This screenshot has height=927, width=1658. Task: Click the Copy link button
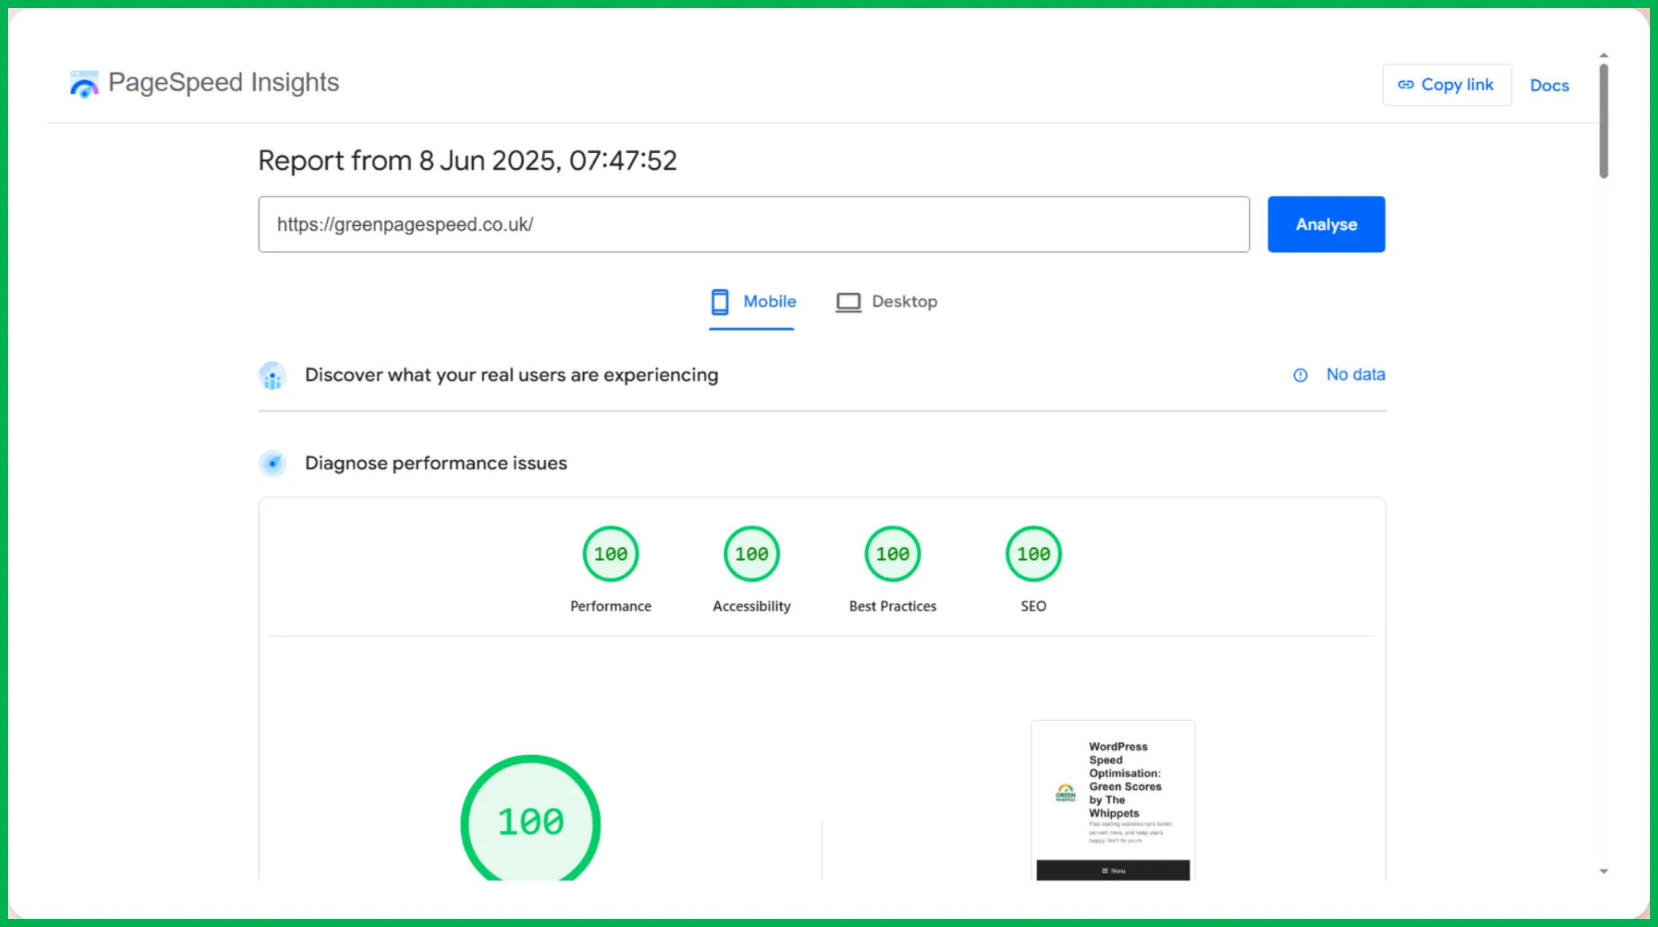[x=1446, y=85]
